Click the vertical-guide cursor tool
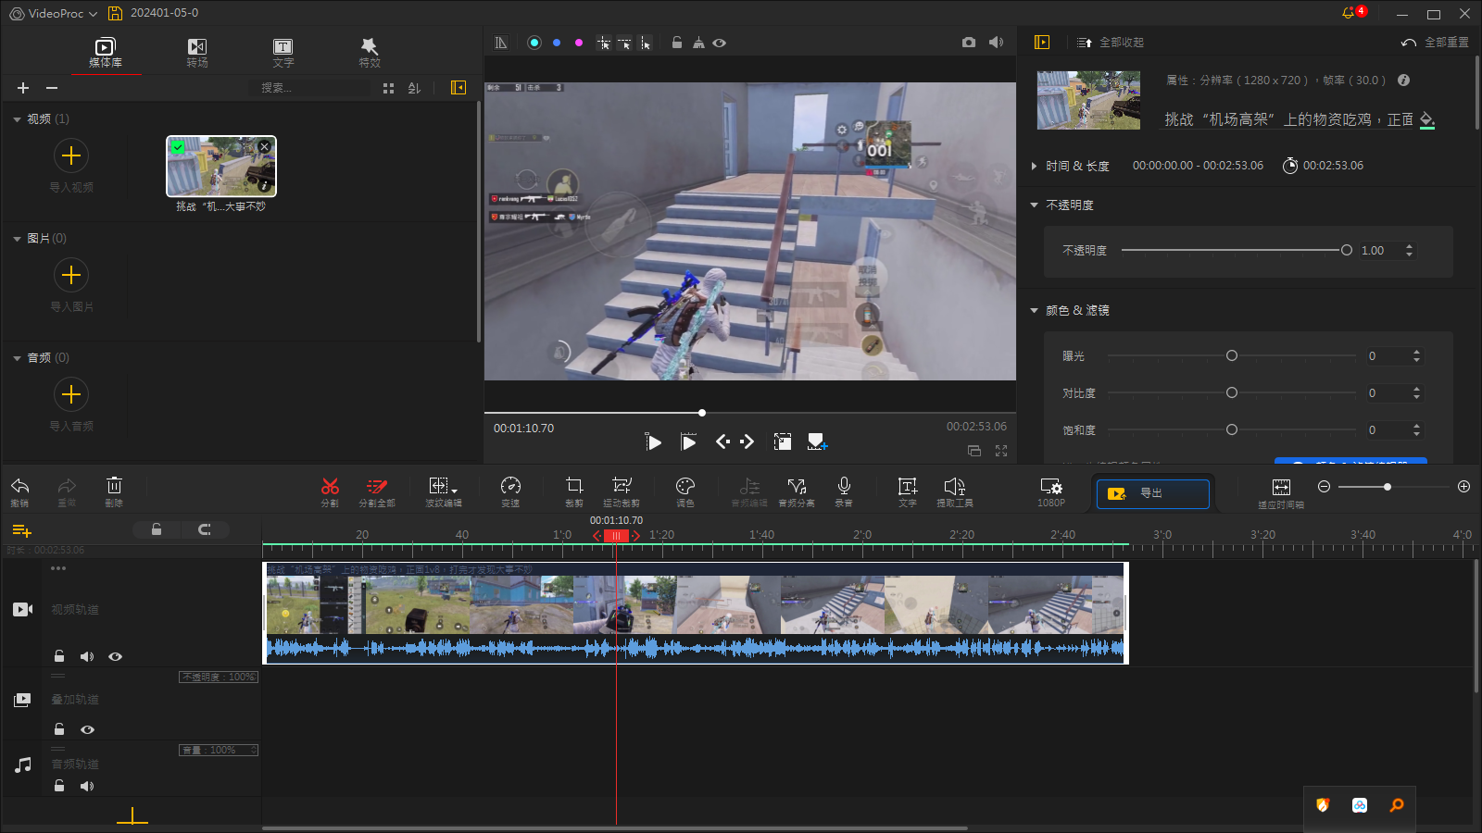This screenshot has width=1482, height=833. click(646, 43)
